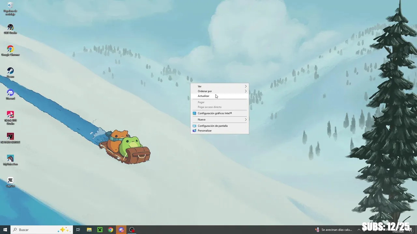Click the Personalizar icon in context menu

[194, 131]
